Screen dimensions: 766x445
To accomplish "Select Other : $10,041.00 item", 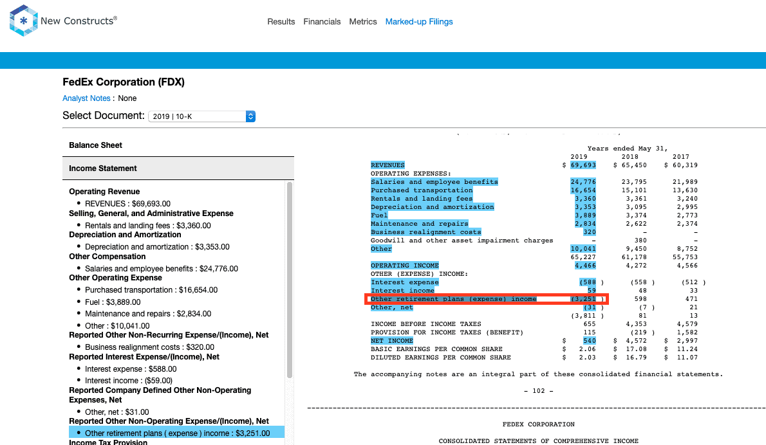I will (x=117, y=326).
